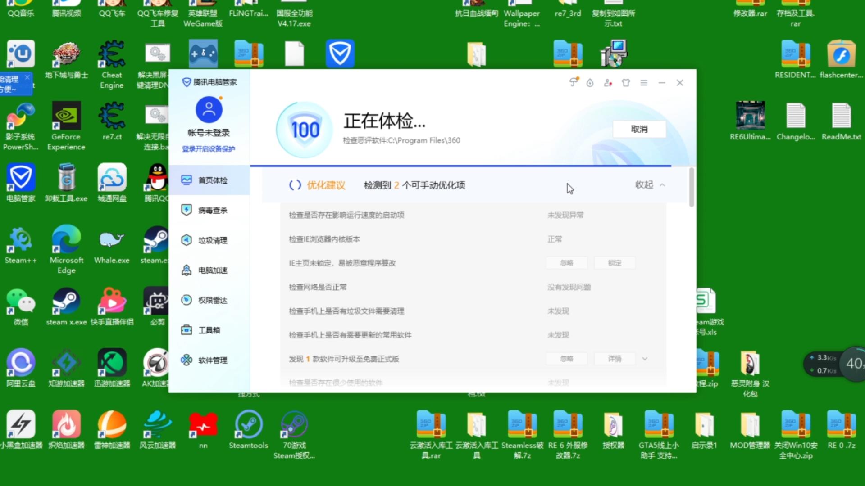Open the hamburger main menu
The width and height of the screenshot is (865, 486).
(644, 83)
